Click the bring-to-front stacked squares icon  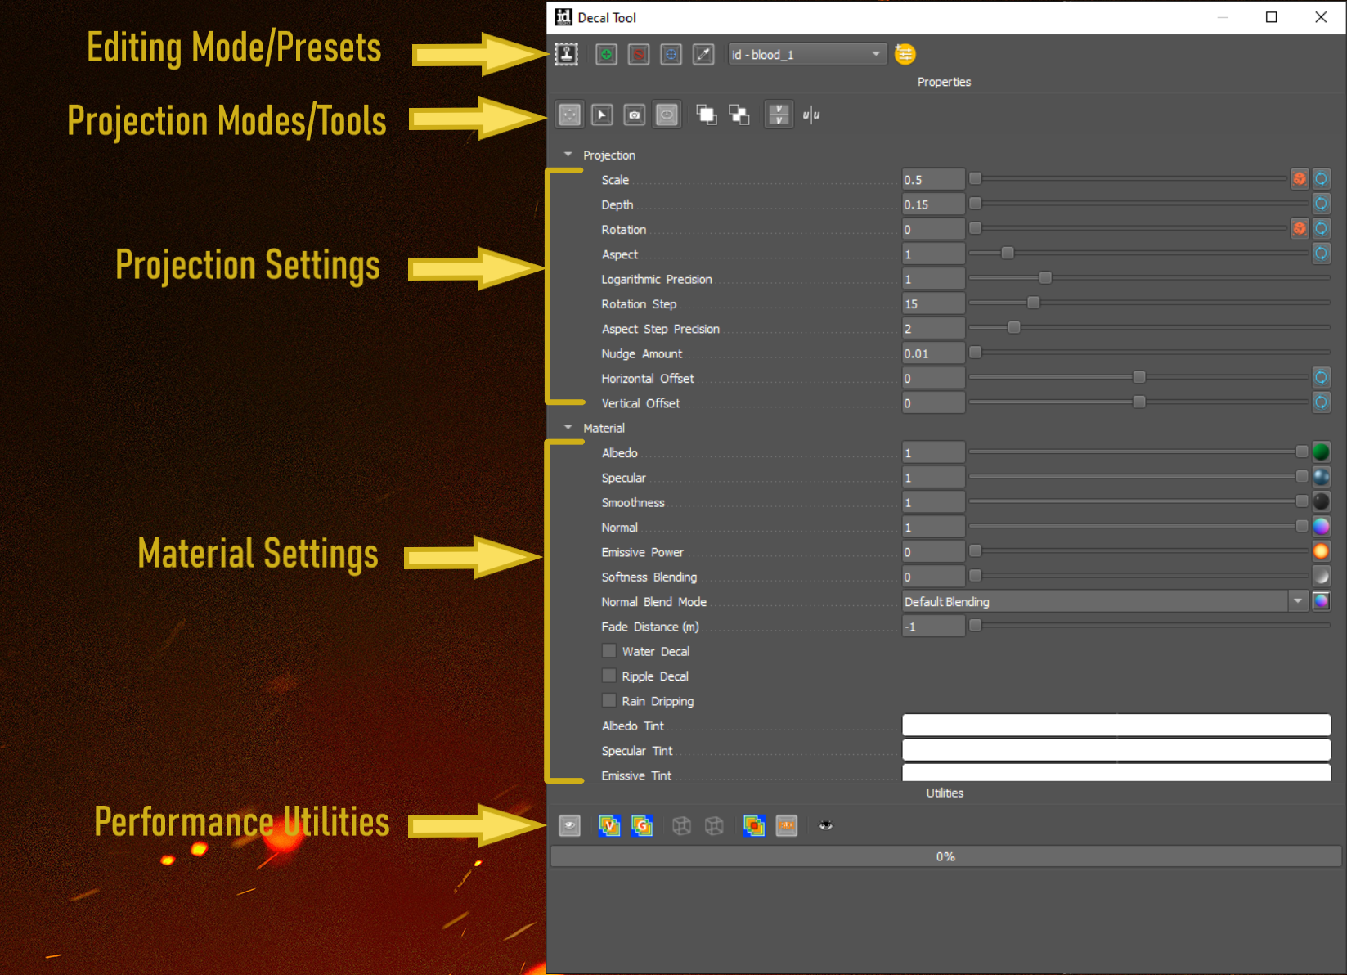click(x=707, y=115)
